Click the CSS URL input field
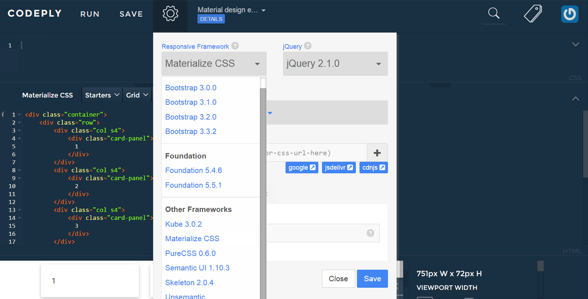This screenshot has width=588, height=299. [317, 153]
